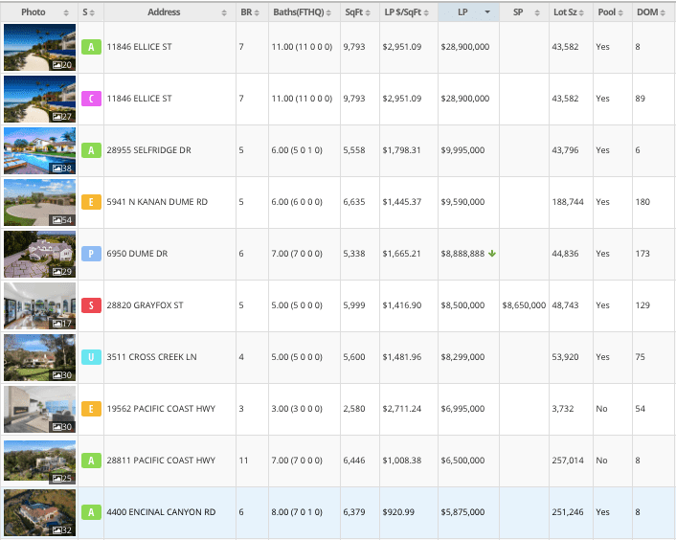
Task: Click the DOM value 173
Action: 642,254
